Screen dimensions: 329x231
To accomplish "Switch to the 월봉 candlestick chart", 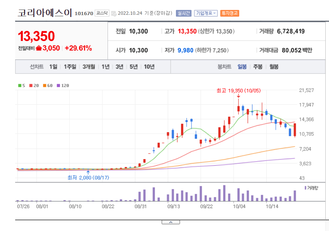I will tap(274, 67).
